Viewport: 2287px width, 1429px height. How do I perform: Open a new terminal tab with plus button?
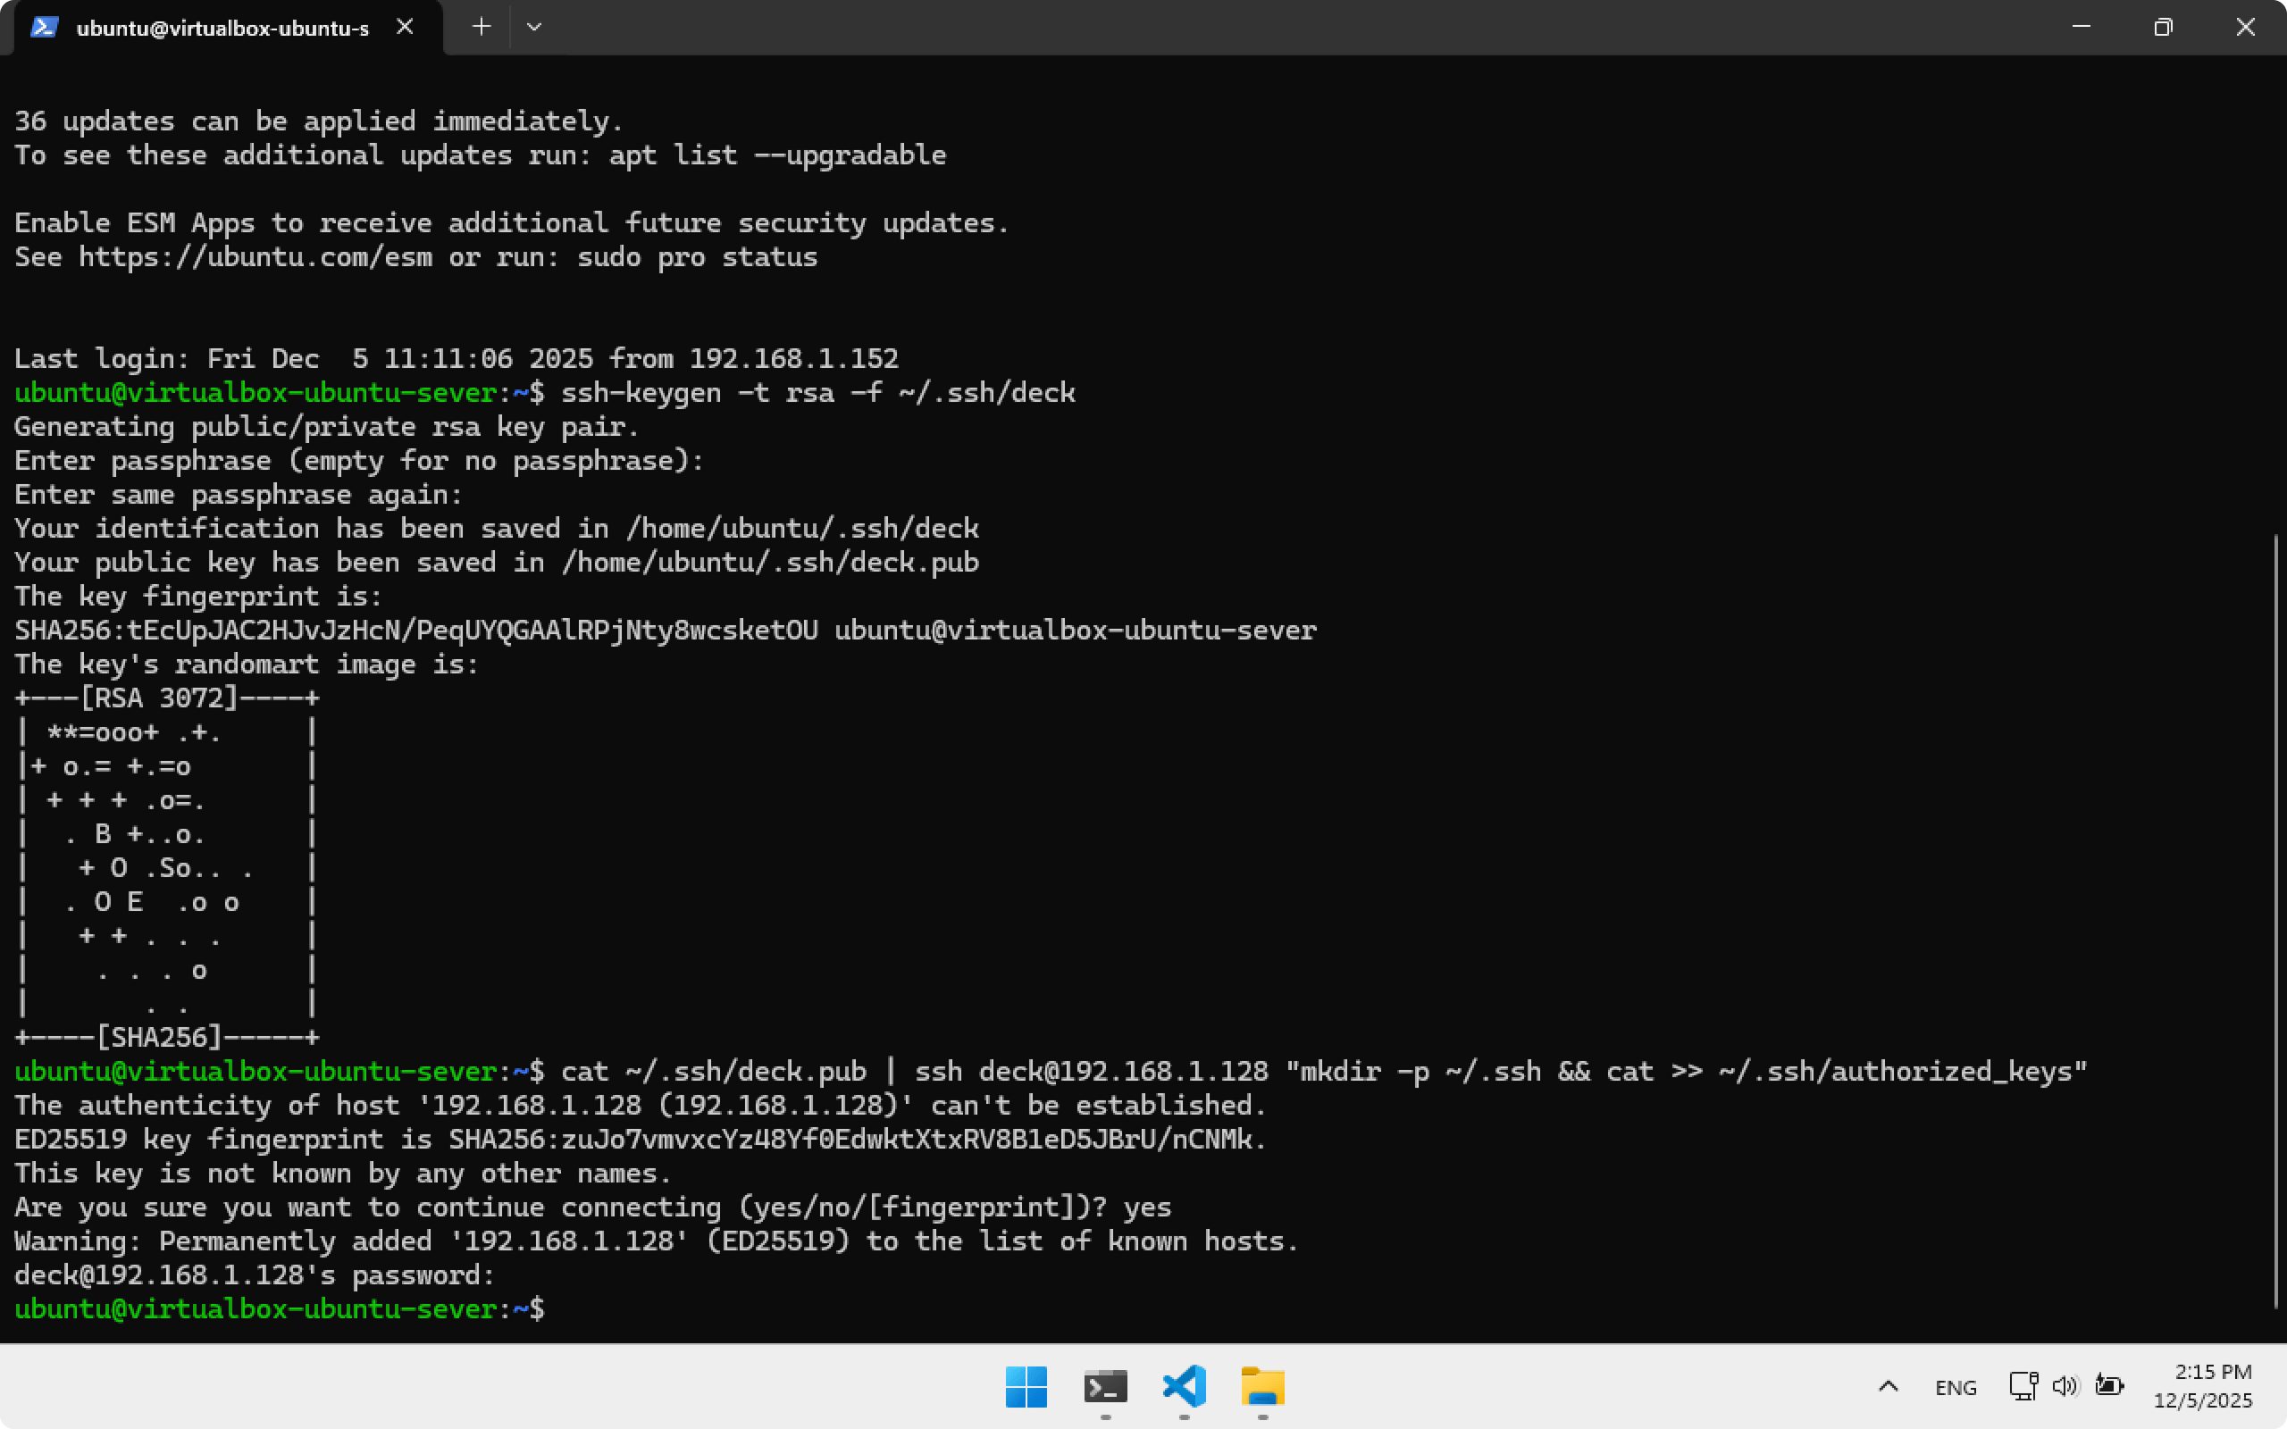coord(481,27)
